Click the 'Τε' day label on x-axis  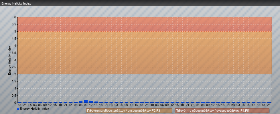click(x=70, y=105)
